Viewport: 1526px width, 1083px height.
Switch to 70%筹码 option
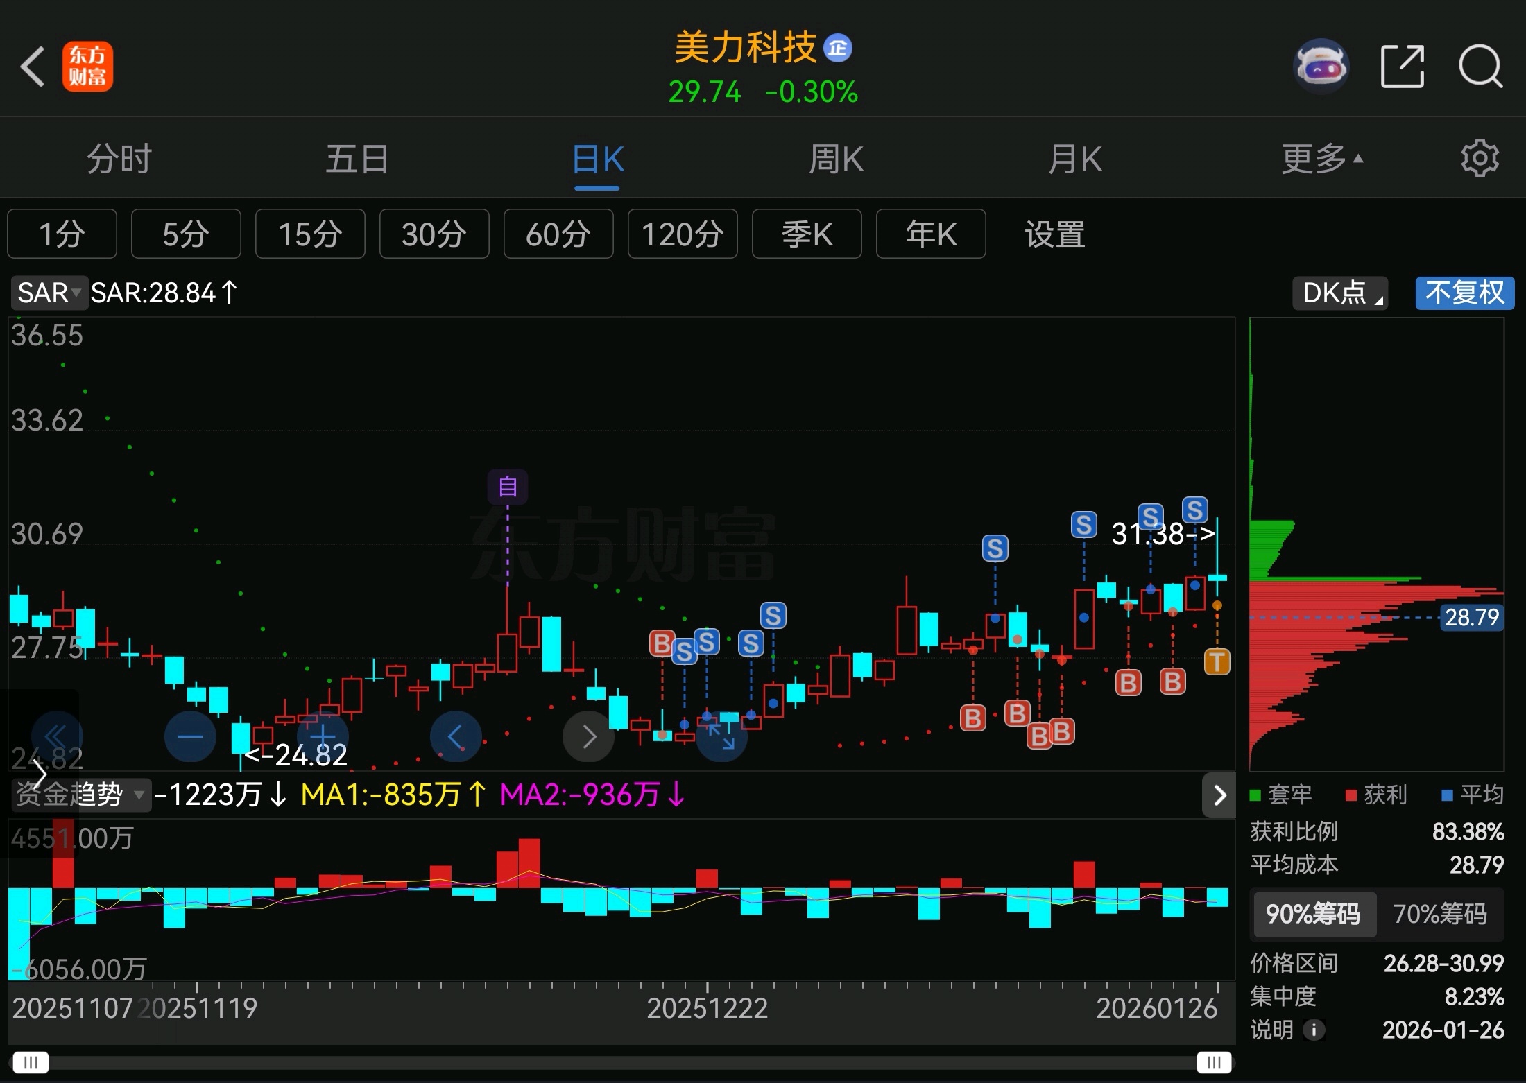pyautogui.click(x=1440, y=914)
